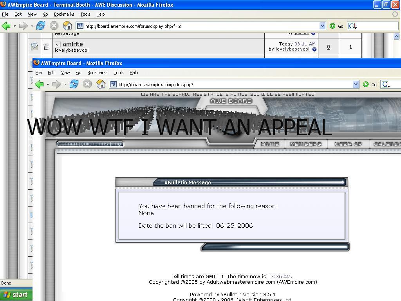Open Go menu in the Terminal Booth window

(45, 14)
